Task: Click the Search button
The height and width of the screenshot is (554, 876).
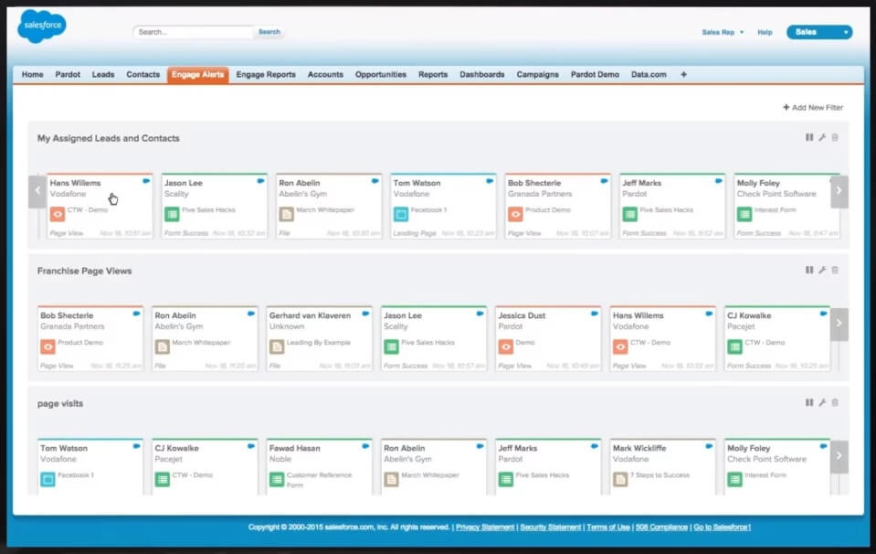Action: coord(269,30)
